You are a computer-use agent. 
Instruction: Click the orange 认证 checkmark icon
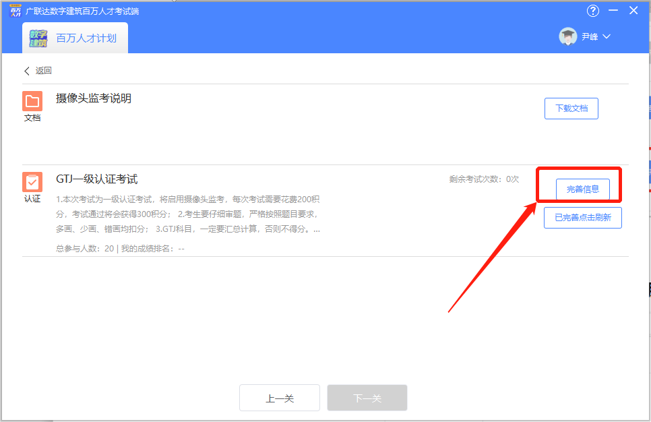coord(32,182)
